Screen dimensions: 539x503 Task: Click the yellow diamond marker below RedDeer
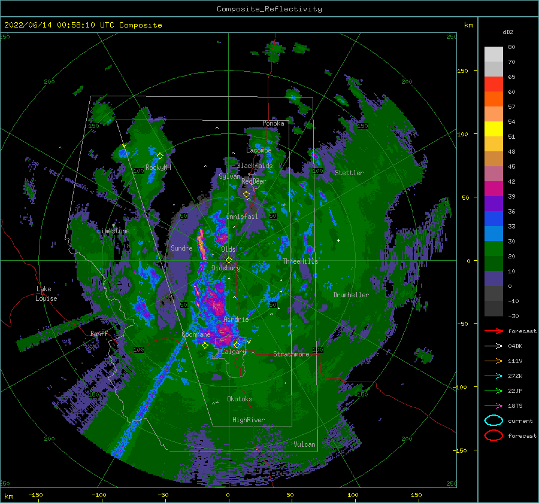(x=246, y=194)
